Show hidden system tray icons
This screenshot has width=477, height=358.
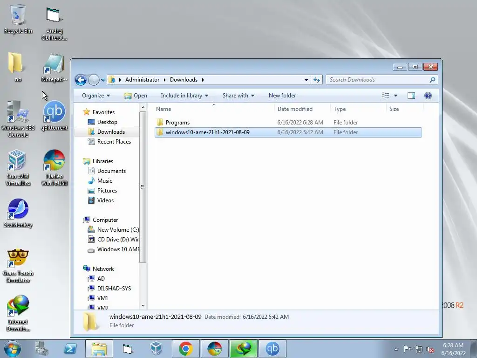tap(396, 349)
